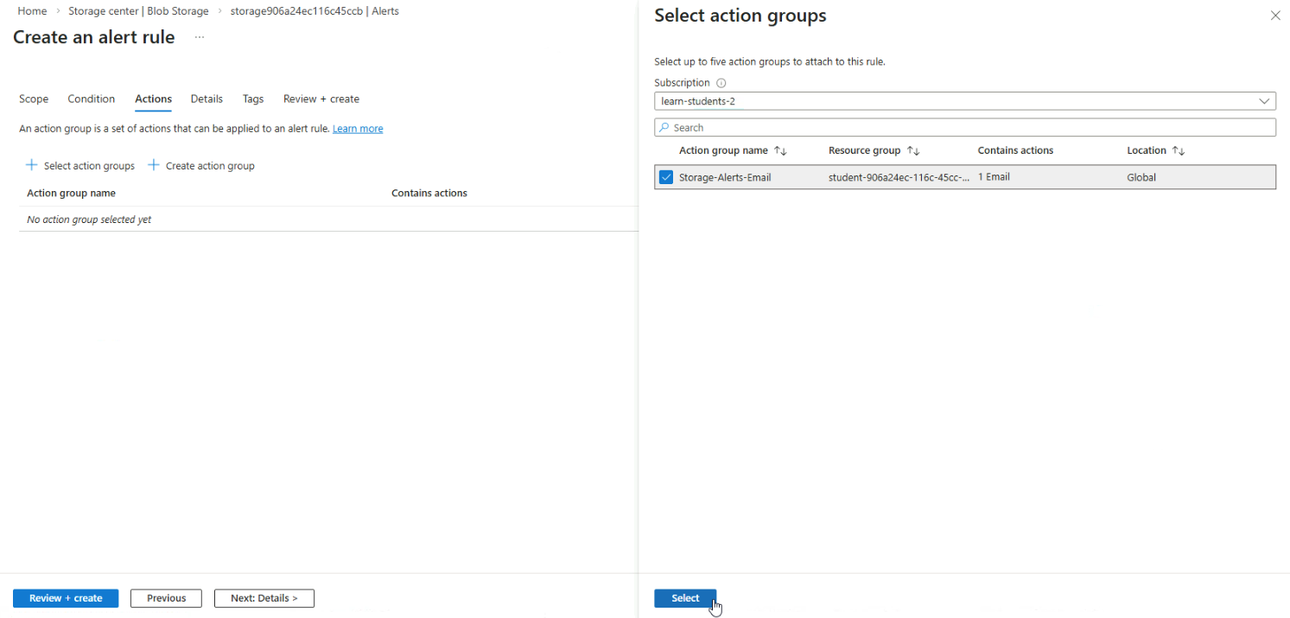Switch to the Condition tab
Screen dimensions: 1290x618
pos(91,99)
